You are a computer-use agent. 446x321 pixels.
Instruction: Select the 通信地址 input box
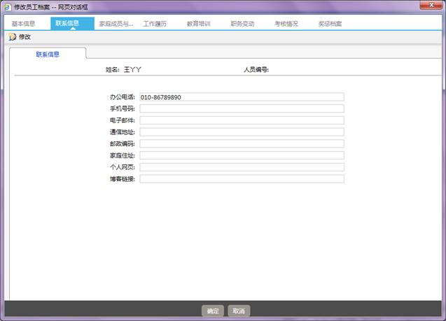pyautogui.click(x=242, y=132)
